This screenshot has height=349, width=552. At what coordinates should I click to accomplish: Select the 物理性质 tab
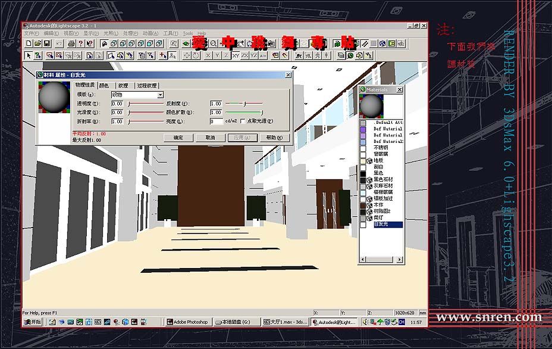(85, 85)
